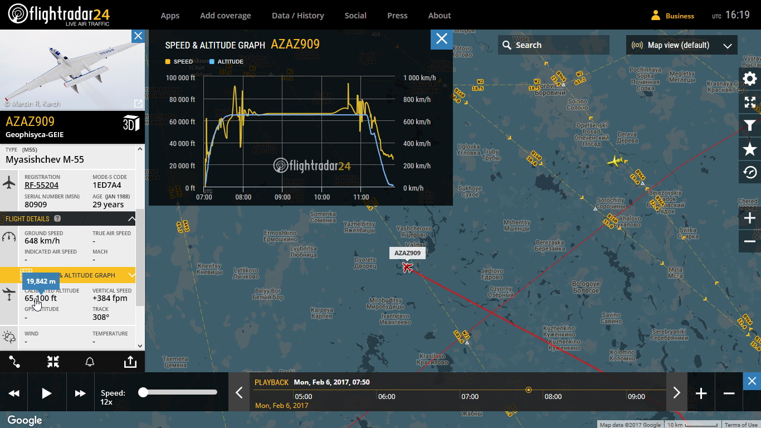Open the Press page
Viewport: 761px width, 428px height.
(397, 16)
